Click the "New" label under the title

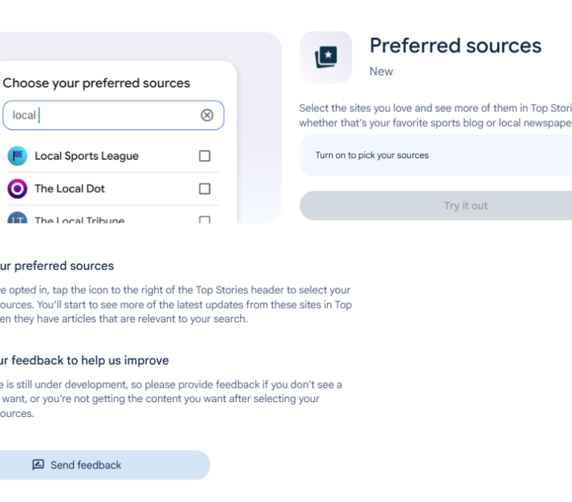click(381, 72)
